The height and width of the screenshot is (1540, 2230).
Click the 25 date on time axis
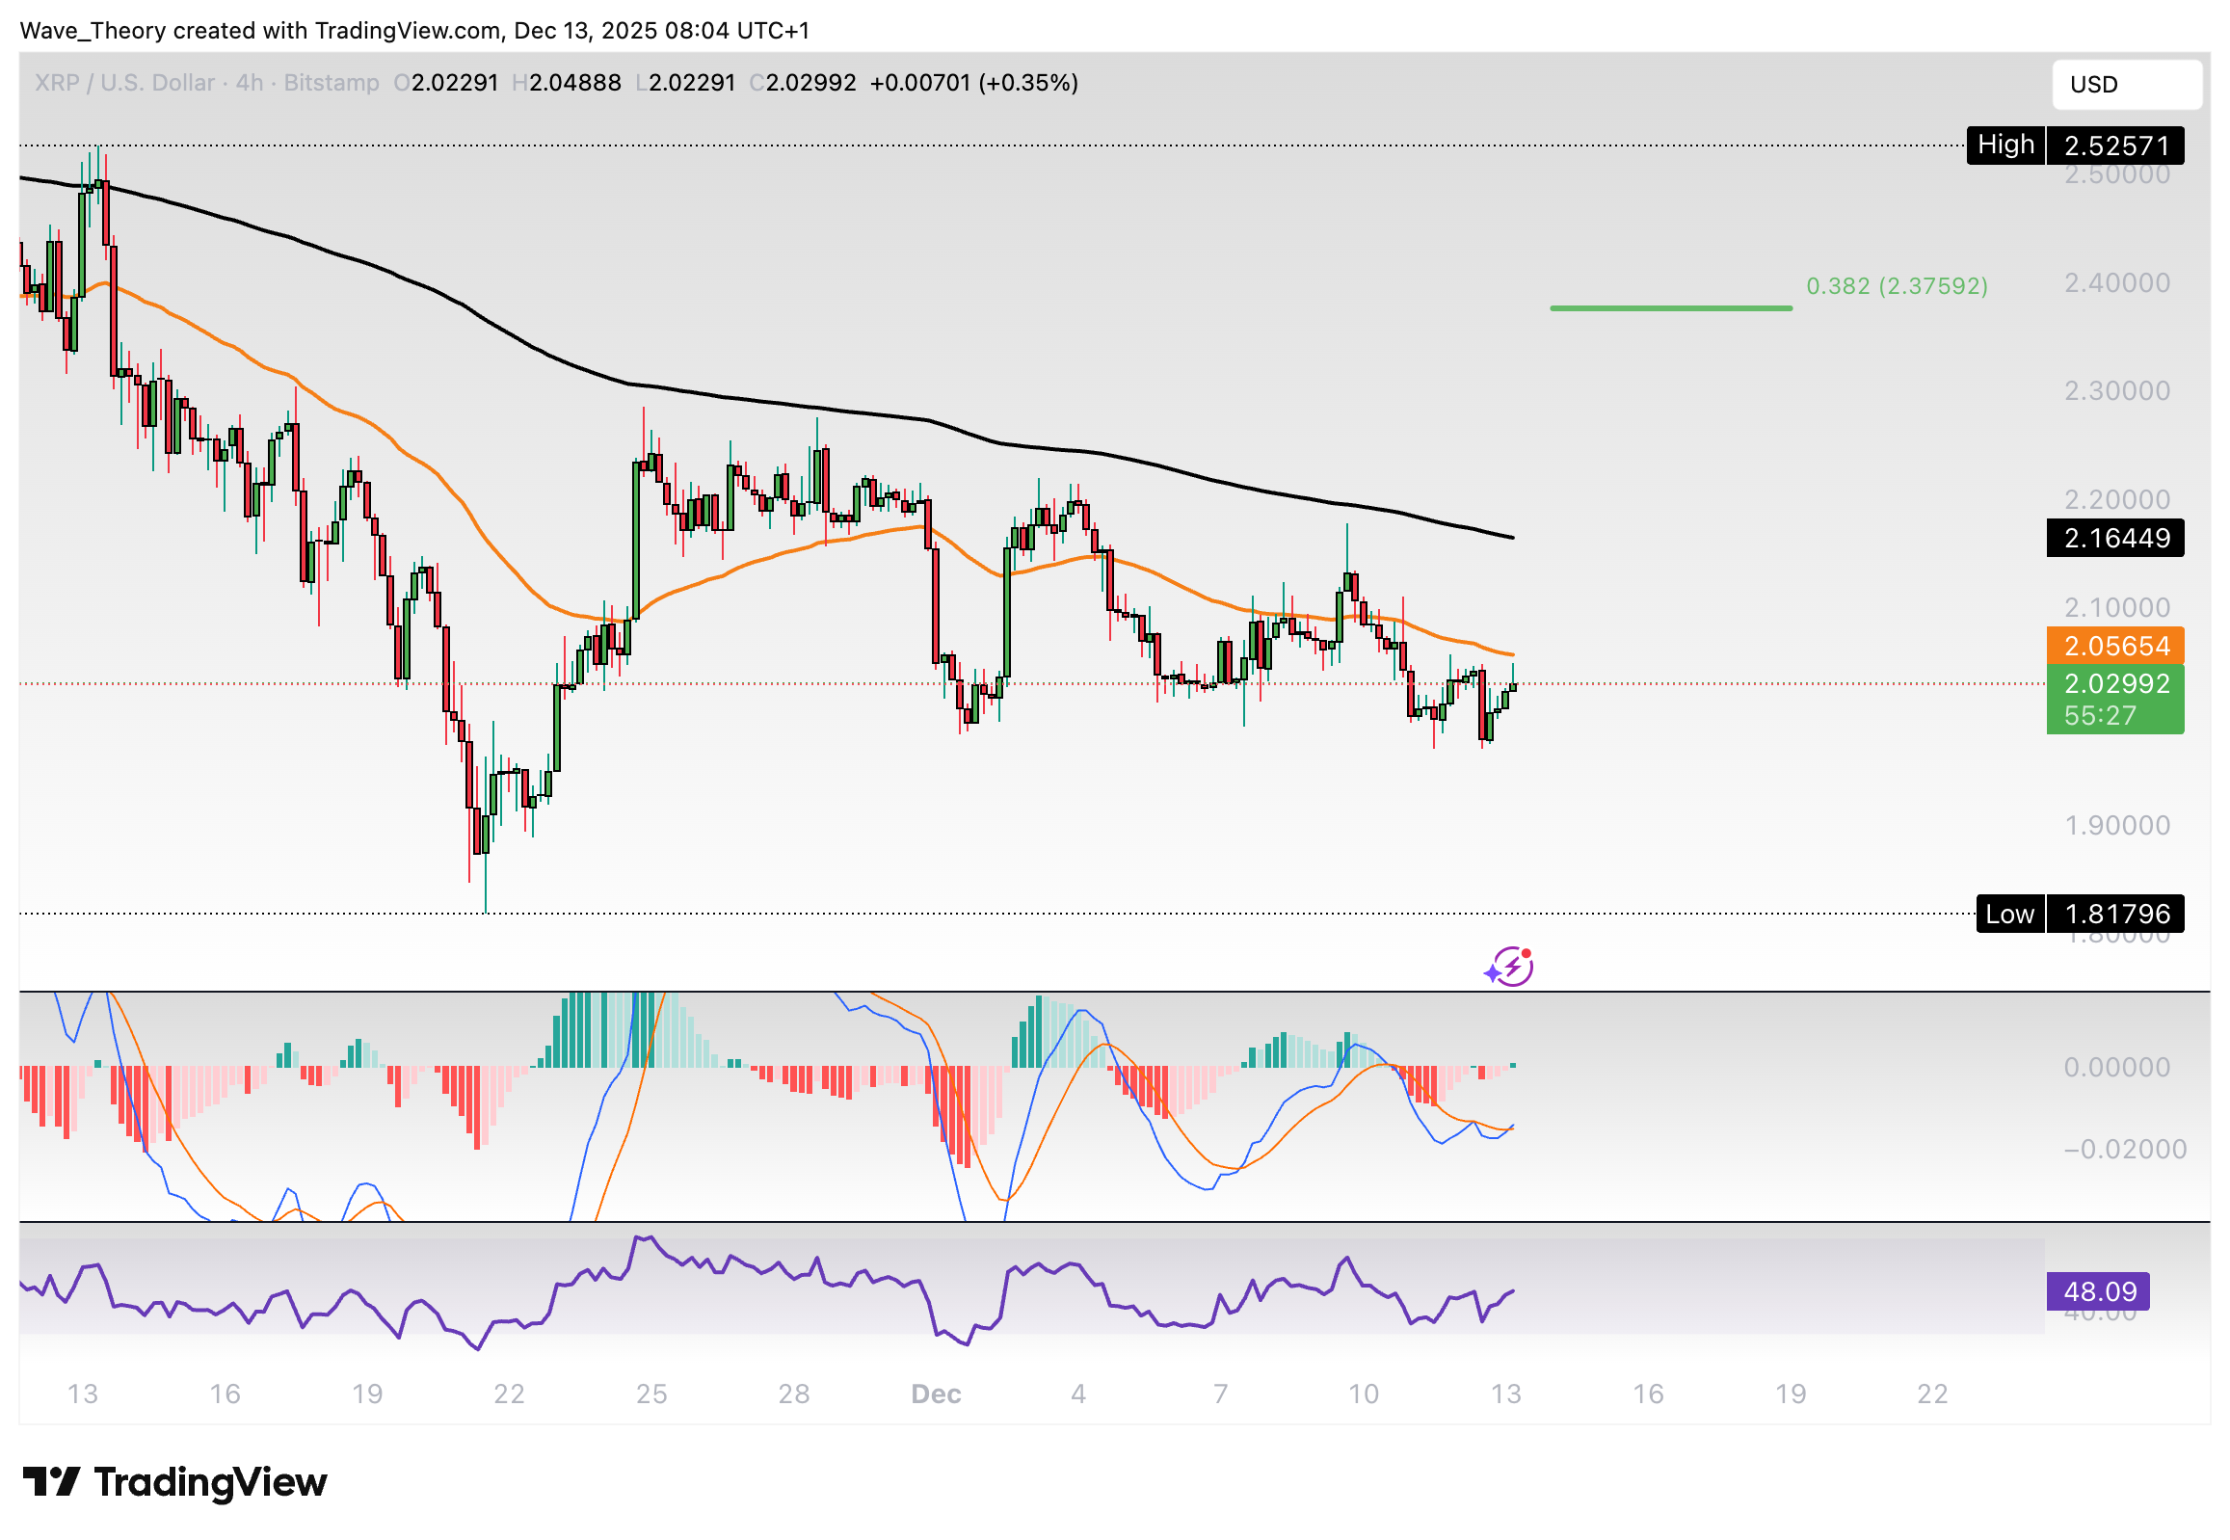651,1394
